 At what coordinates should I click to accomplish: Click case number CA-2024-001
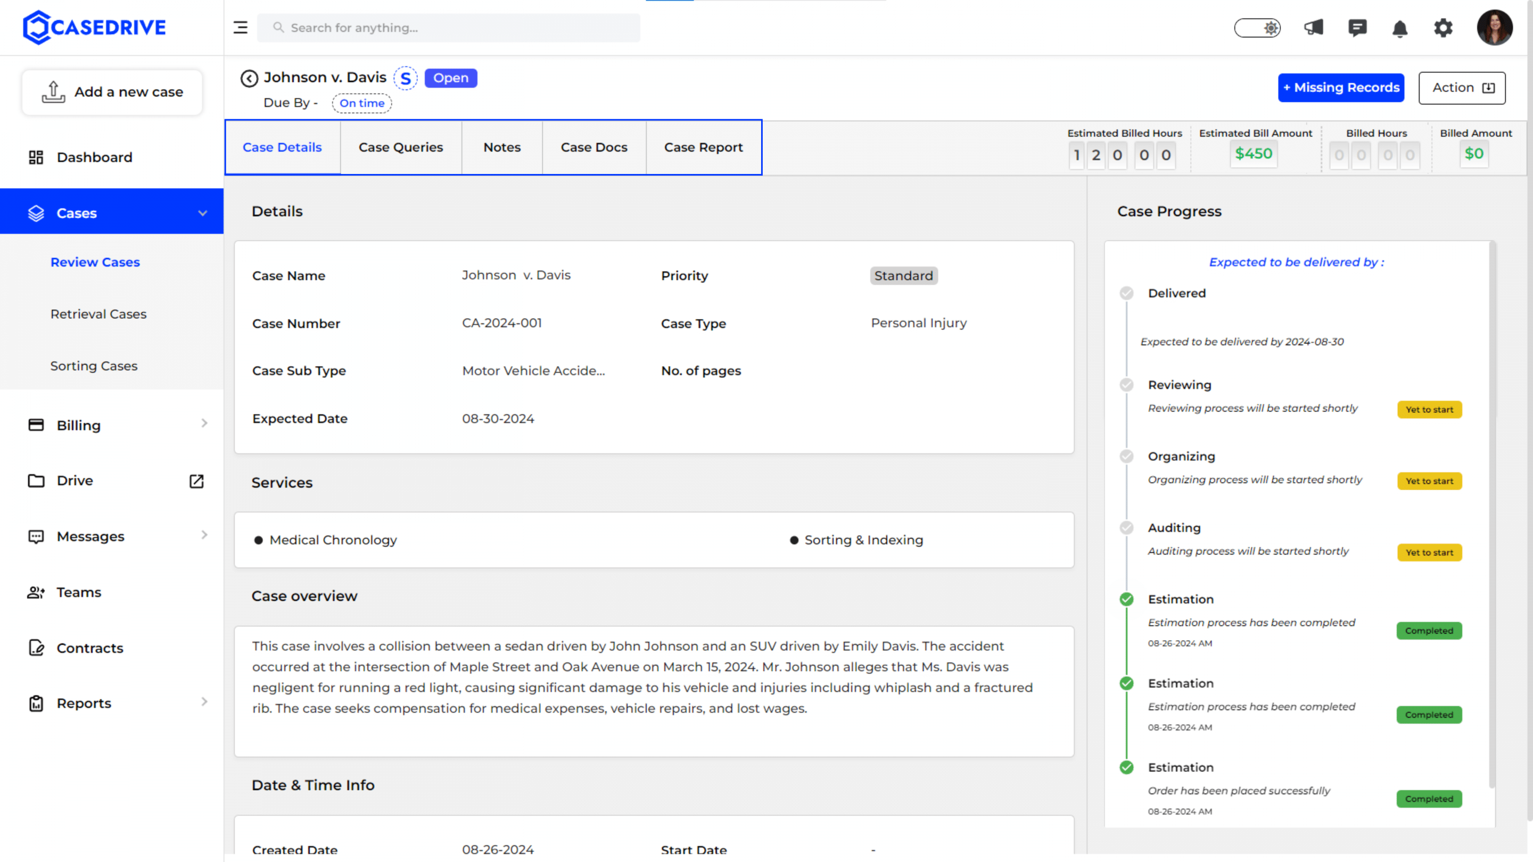pos(501,323)
